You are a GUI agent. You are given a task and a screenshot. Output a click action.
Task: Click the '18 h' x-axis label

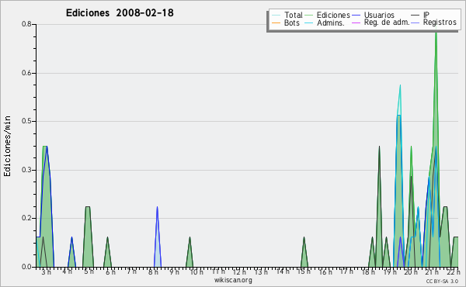368,271
